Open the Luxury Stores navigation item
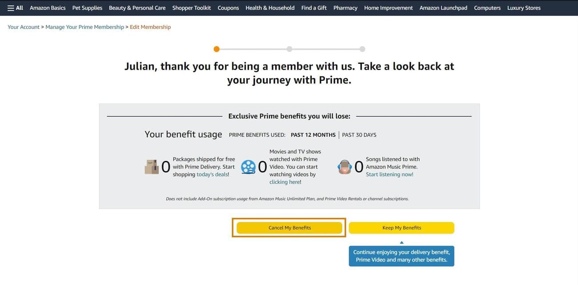 tap(524, 8)
